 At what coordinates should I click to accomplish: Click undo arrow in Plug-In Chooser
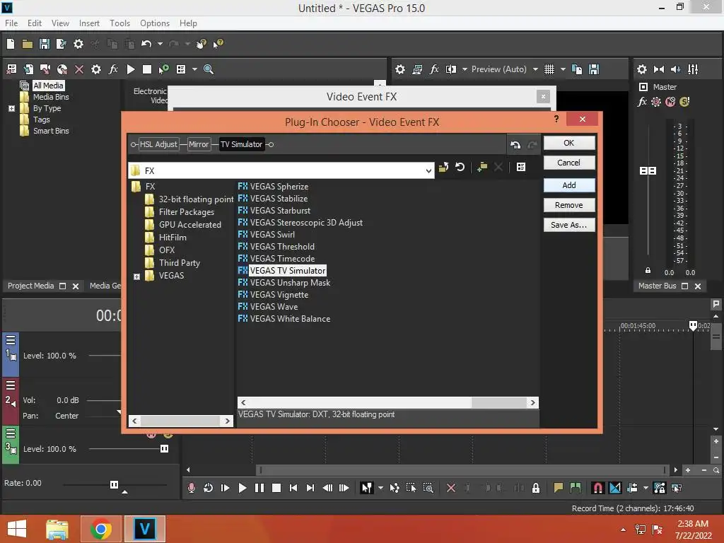(x=515, y=145)
